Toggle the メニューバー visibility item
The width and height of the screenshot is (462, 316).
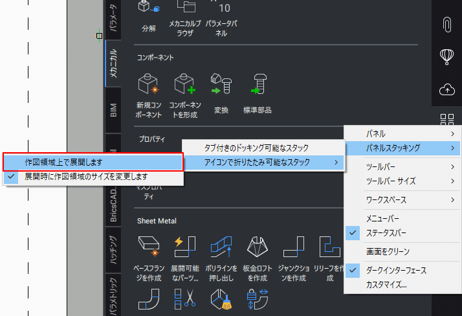(402, 218)
